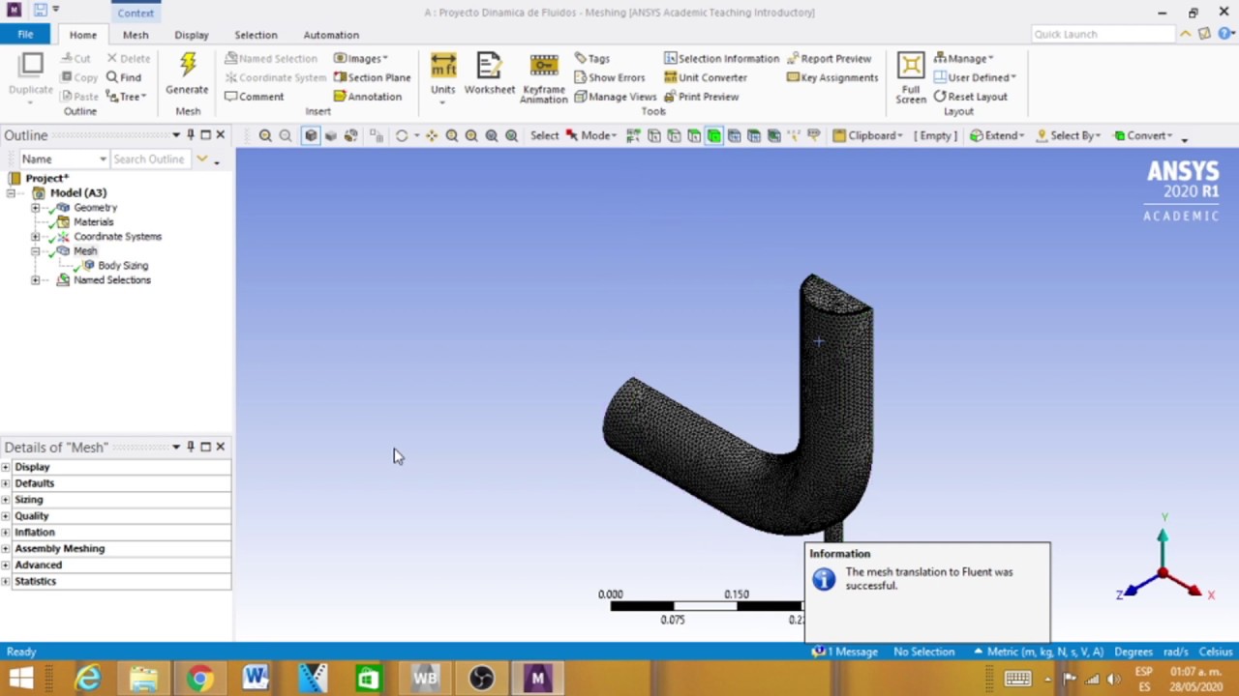Open Selection Information panel
This screenshot has width=1239, height=696.
coord(721,58)
